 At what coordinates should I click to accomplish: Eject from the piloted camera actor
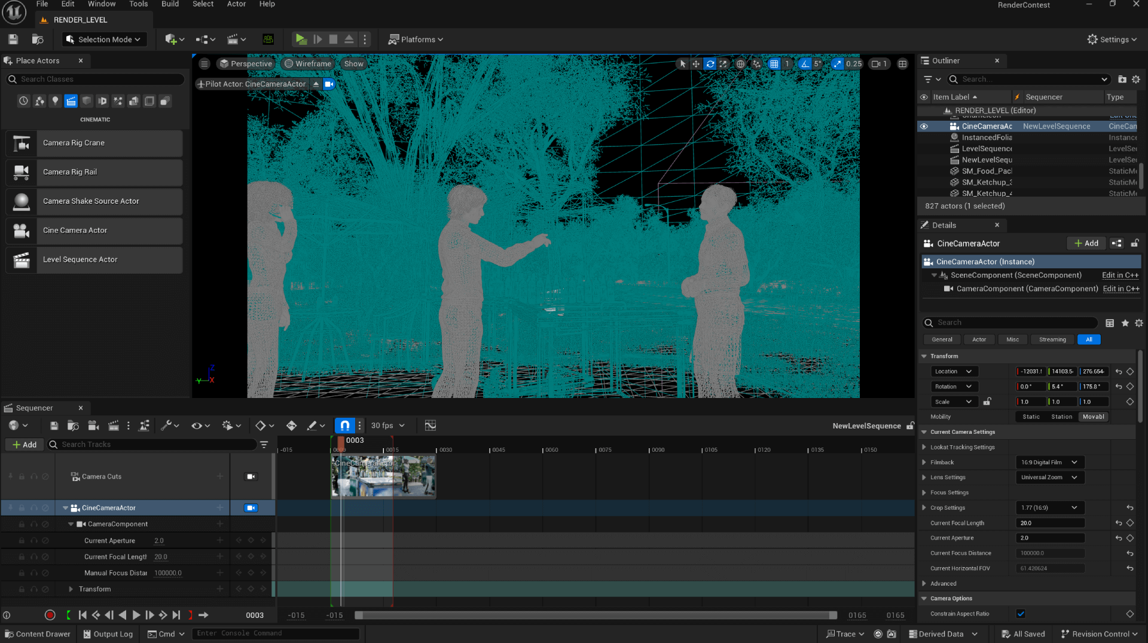click(x=316, y=84)
